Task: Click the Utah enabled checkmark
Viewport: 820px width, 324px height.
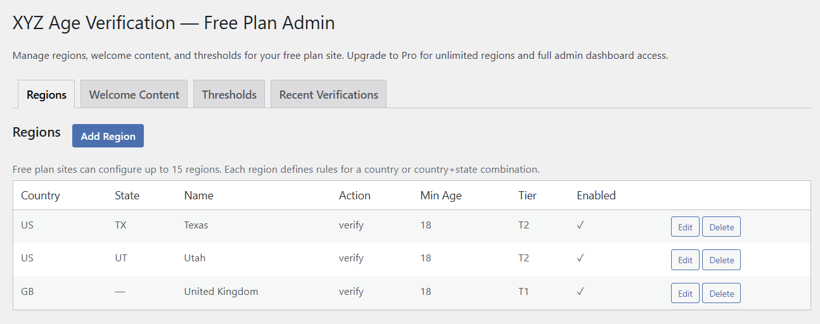Action: pos(580,258)
